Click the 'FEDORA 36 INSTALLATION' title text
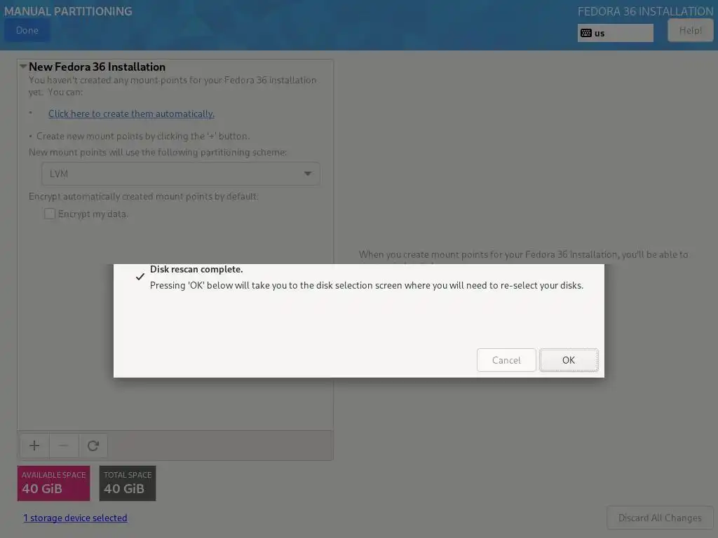The height and width of the screenshot is (538, 718). tap(645, 11)
